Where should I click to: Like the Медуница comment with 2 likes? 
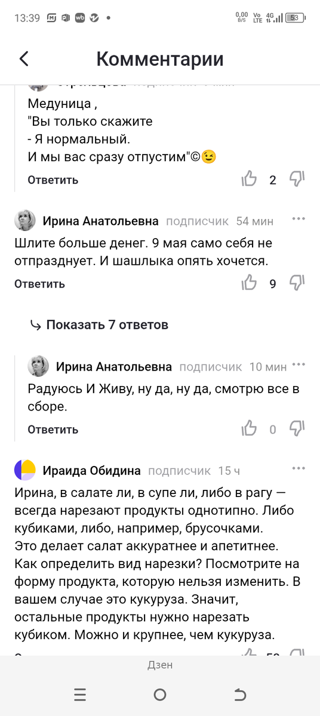pos(249,180)
